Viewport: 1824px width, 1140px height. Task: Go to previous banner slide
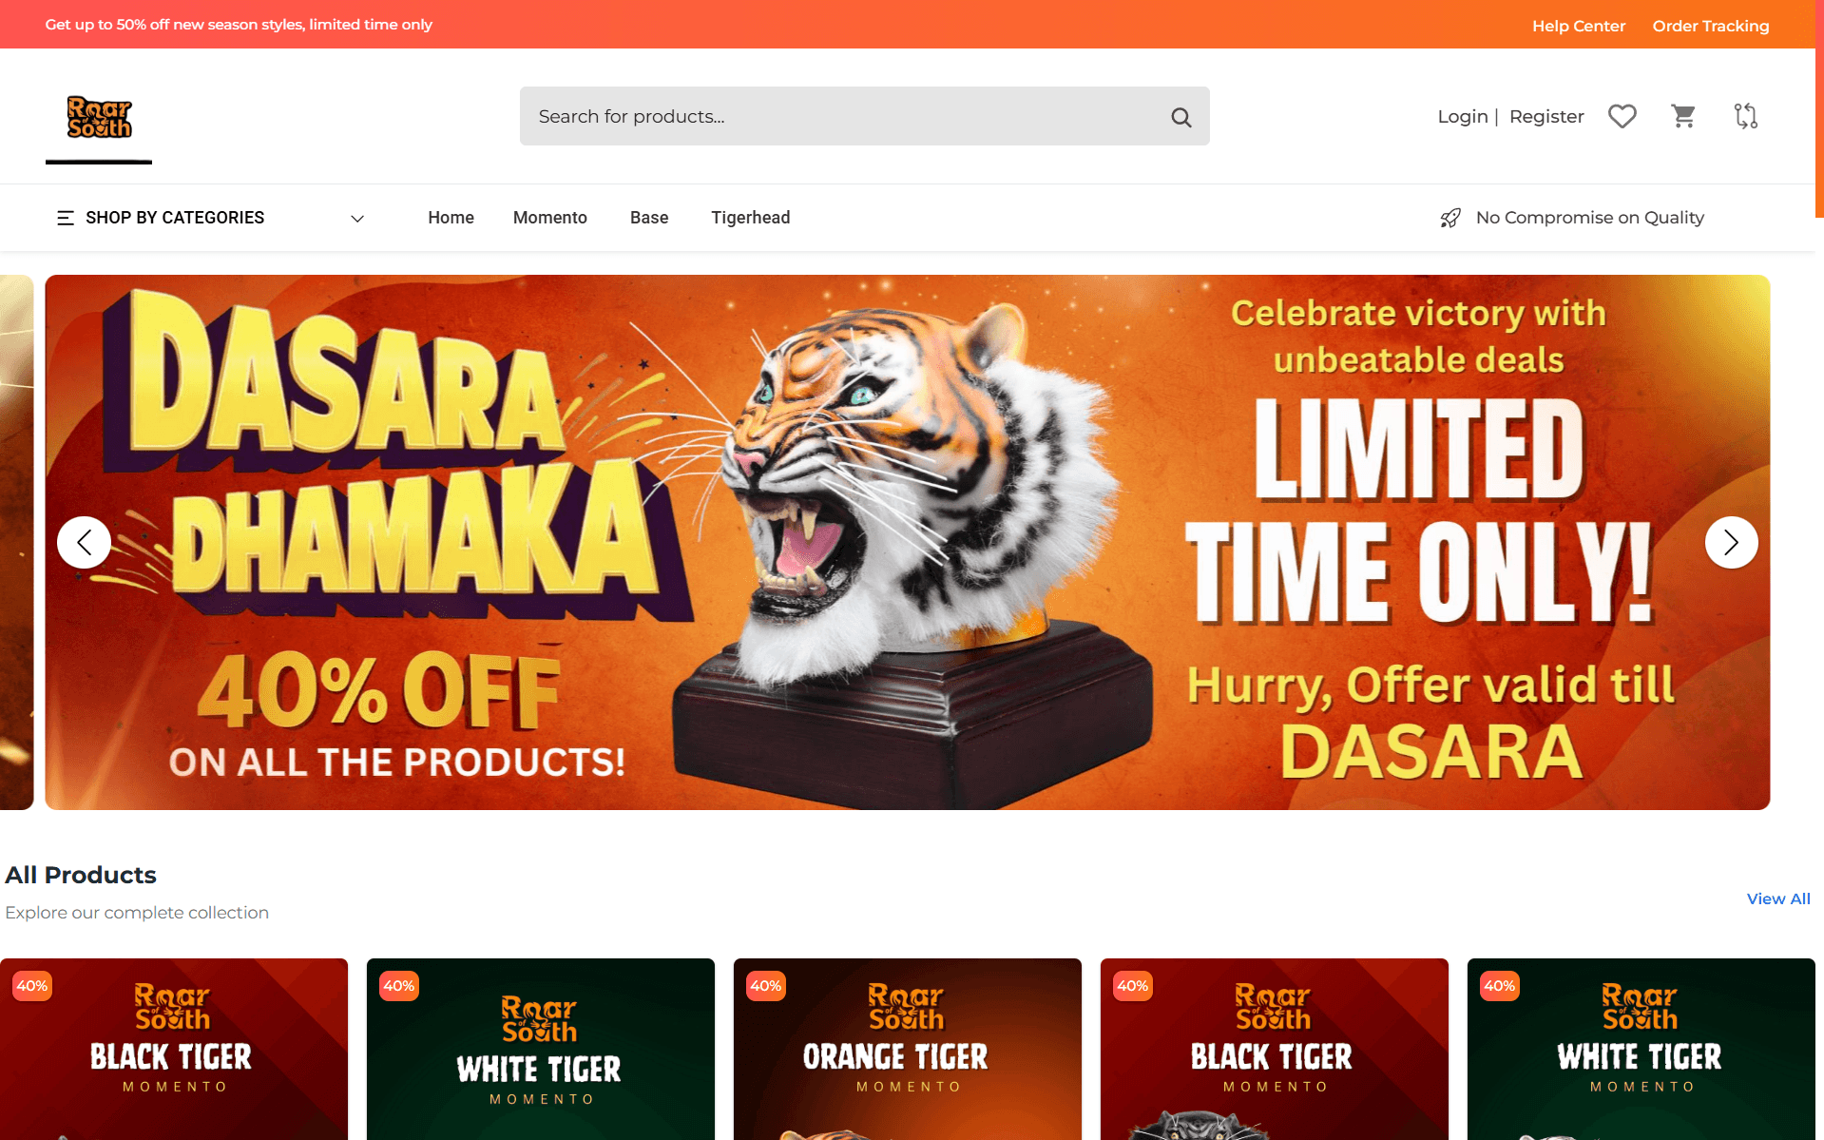(x=84, y=542)
